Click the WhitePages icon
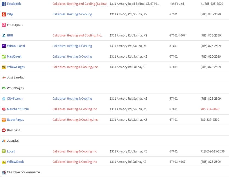This screenshot has width=229, height=177. 4,88
